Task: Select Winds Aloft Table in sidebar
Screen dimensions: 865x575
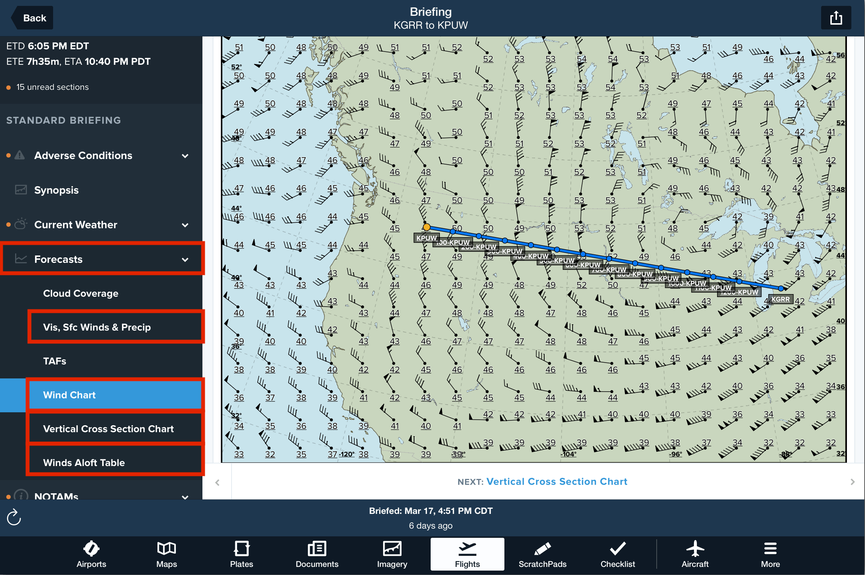Action: click(84, 462)
